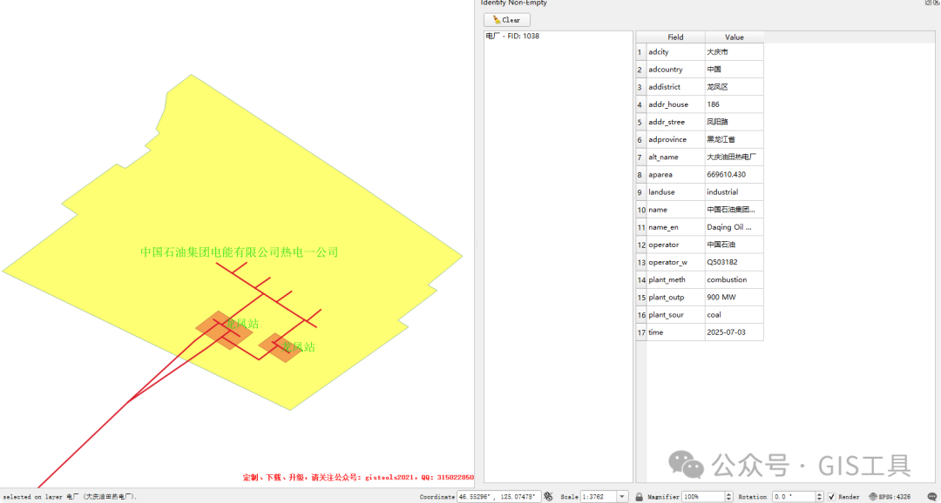Toggle the Render checkbox
This screenshot has height=503, width=941.
[x=832, y=496]
